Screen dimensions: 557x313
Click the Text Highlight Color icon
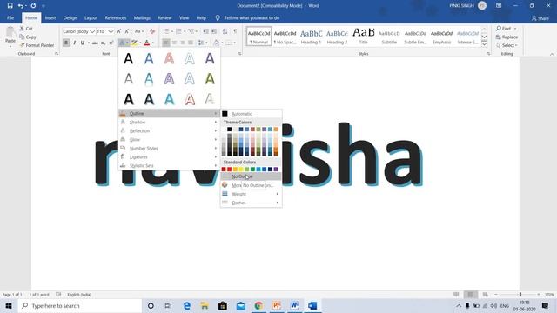click(x=134, y=43)
